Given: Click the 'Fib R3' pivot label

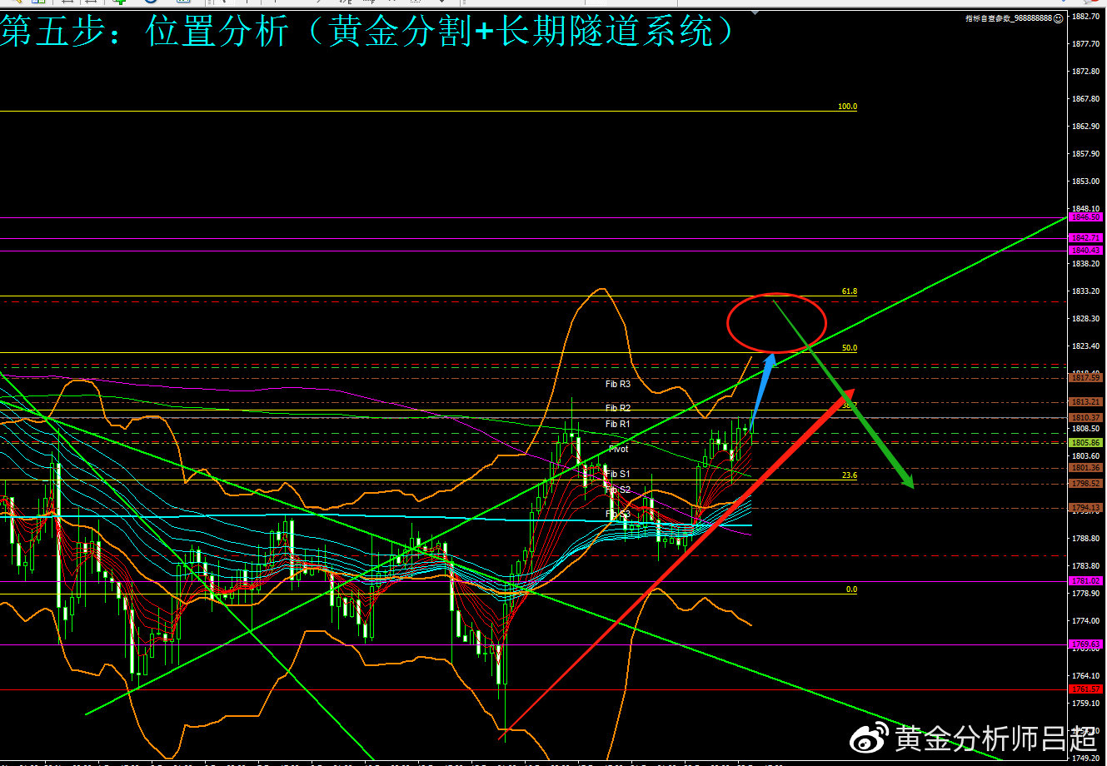Looking at the screenshot, I should pyautogui.click(x=618, y=384).
